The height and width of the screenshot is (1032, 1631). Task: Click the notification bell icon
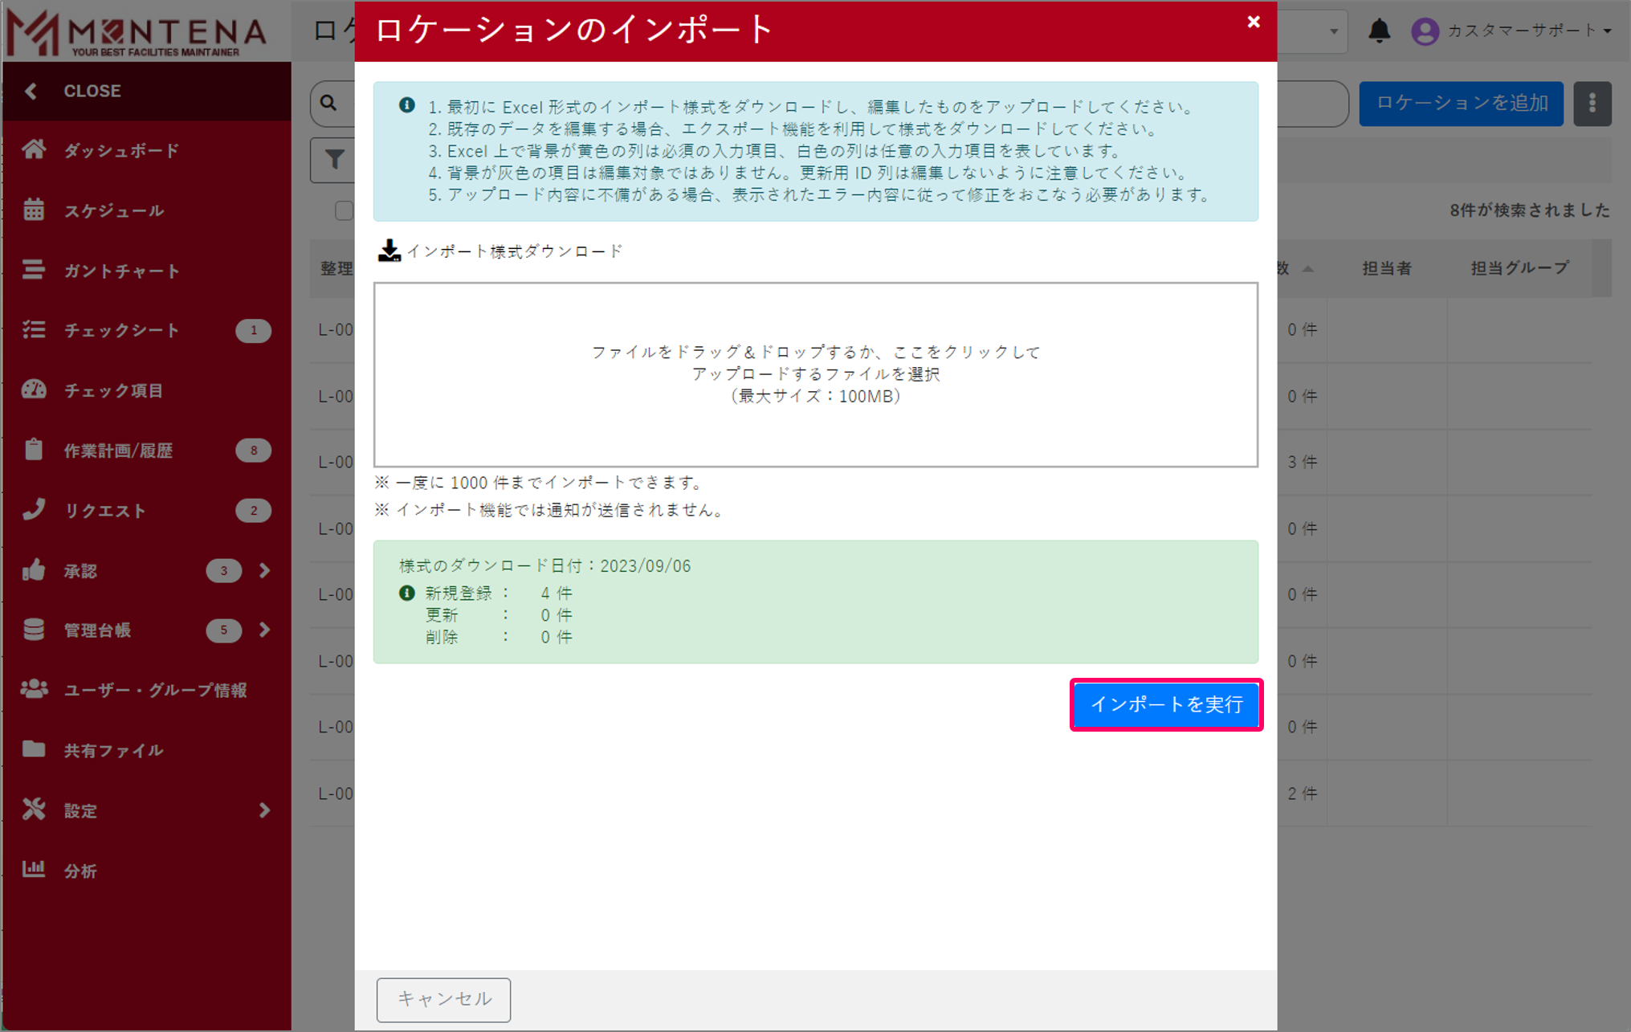tap(1380, 31)
